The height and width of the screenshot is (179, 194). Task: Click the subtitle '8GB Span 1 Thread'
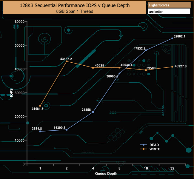click(75, 11)
